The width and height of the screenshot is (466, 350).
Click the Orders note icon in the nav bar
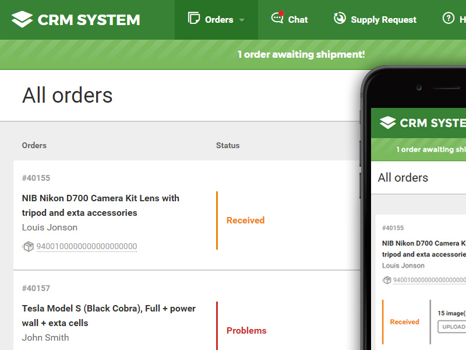tap(194, 18)
